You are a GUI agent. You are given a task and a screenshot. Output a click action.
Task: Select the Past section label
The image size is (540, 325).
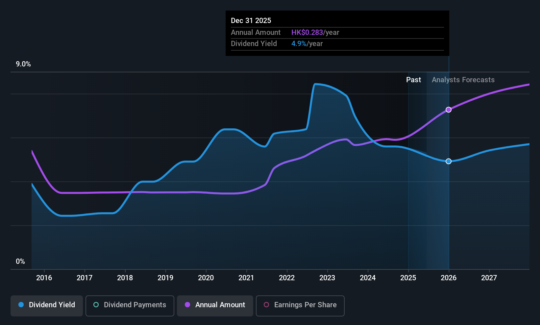pos(413,80)
